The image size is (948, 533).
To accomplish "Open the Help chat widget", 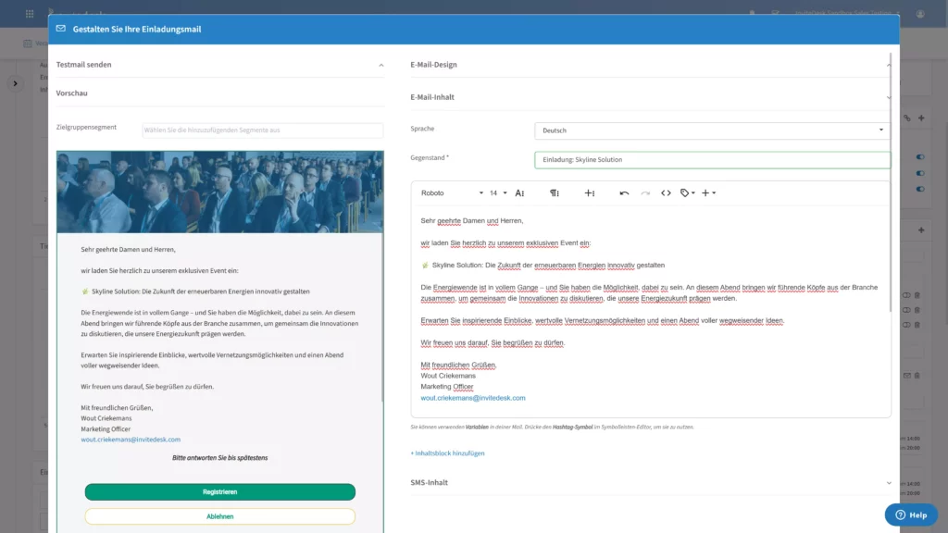I will pyautogui.click(x=911, y=514).
